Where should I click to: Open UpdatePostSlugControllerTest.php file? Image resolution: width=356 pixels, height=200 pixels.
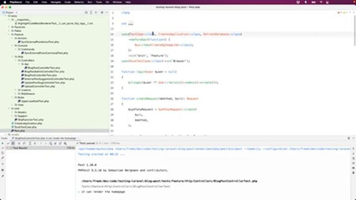point(43,83)
